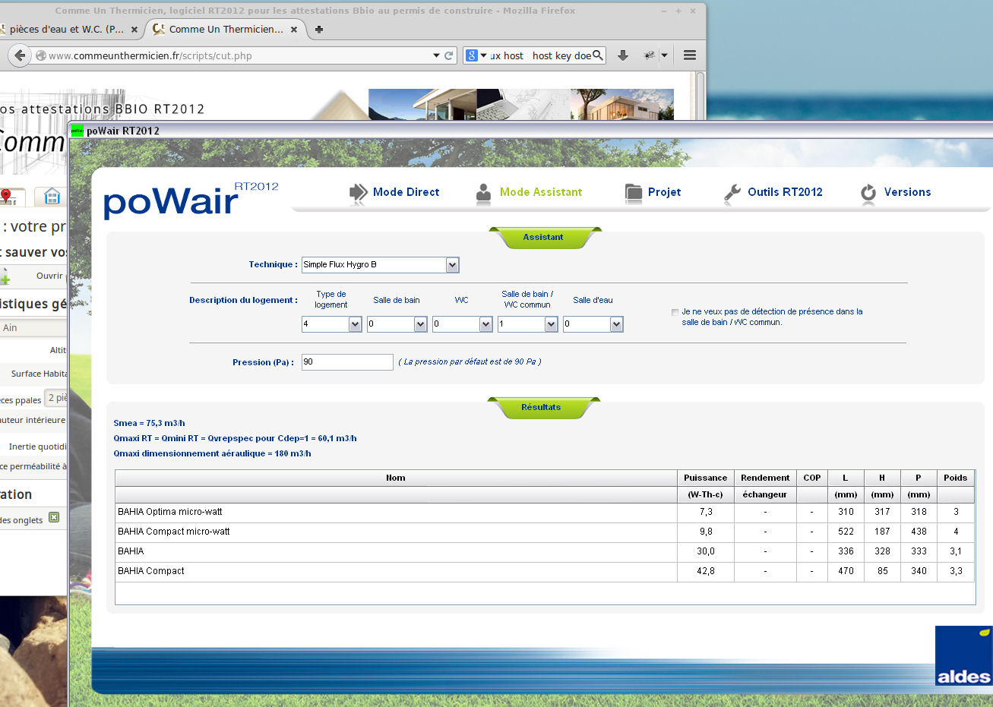Switch to the Comme Un Thermicien tab

tap(226, 30)
